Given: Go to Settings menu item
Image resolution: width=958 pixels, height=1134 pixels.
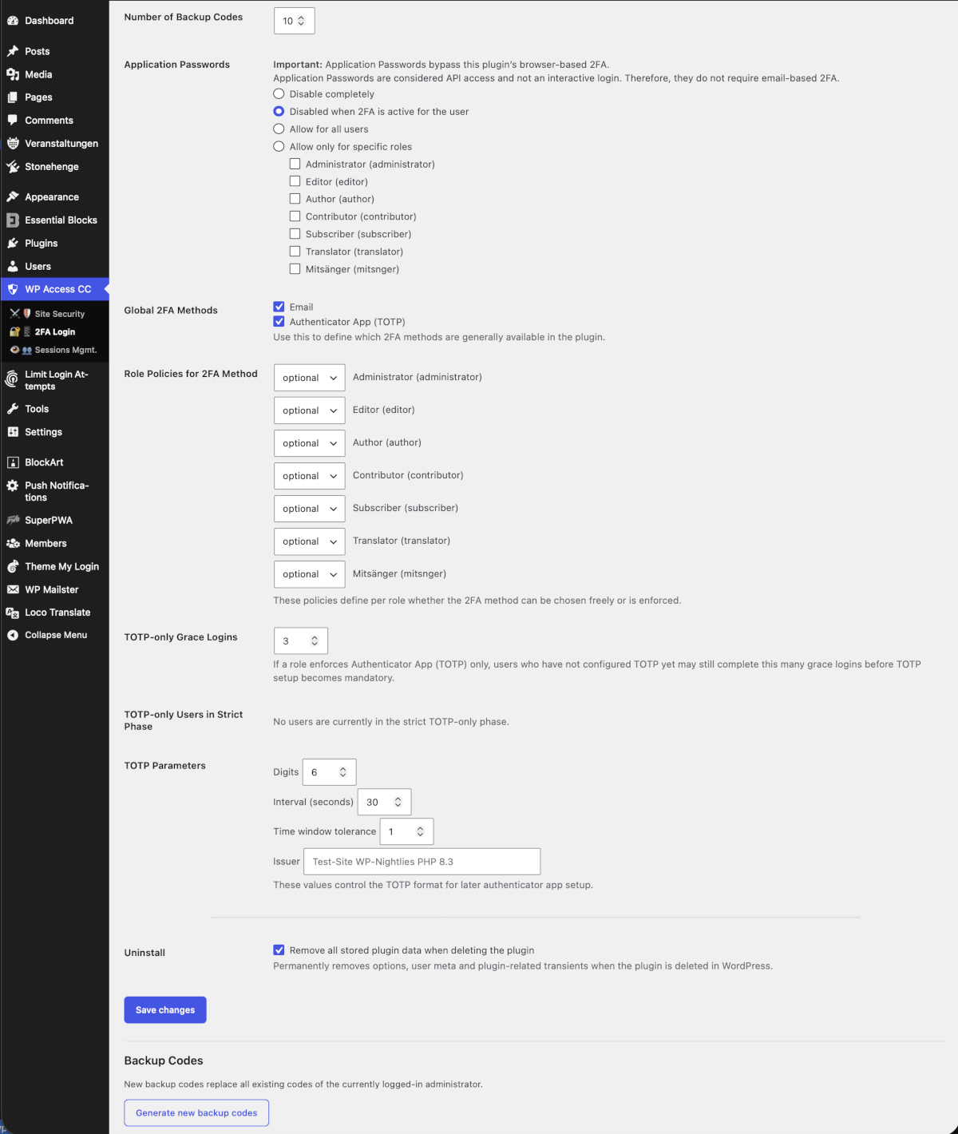Looking at the screenshot, I should [x=54, y=432].
